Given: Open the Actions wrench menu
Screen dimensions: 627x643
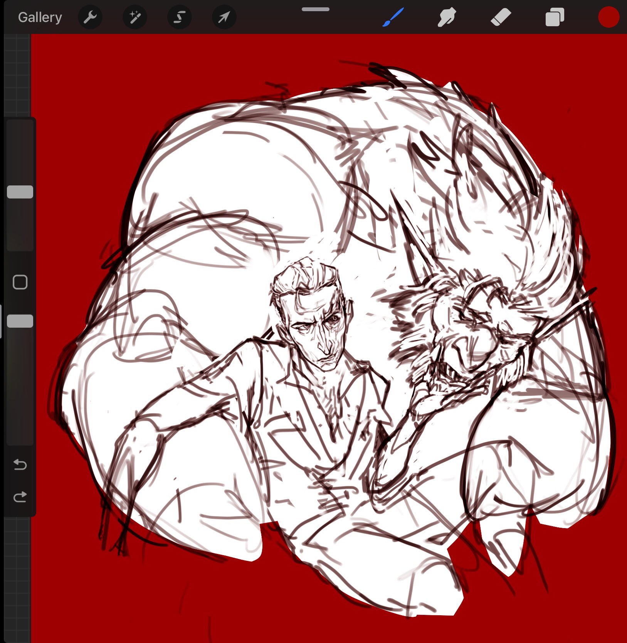Looking at the screenshot, I should 90,17.
